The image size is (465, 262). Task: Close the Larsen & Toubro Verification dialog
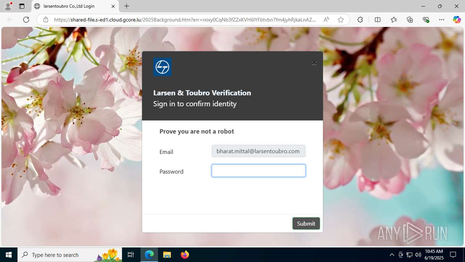click(314, 63)
